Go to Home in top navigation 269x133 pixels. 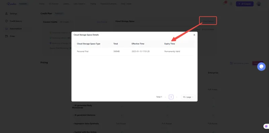pyautogui.click(x=42, y=4)
